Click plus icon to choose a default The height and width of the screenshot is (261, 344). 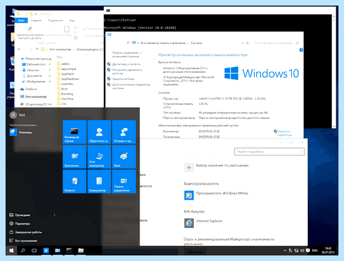pyautogui.click(x=189, y=167)
